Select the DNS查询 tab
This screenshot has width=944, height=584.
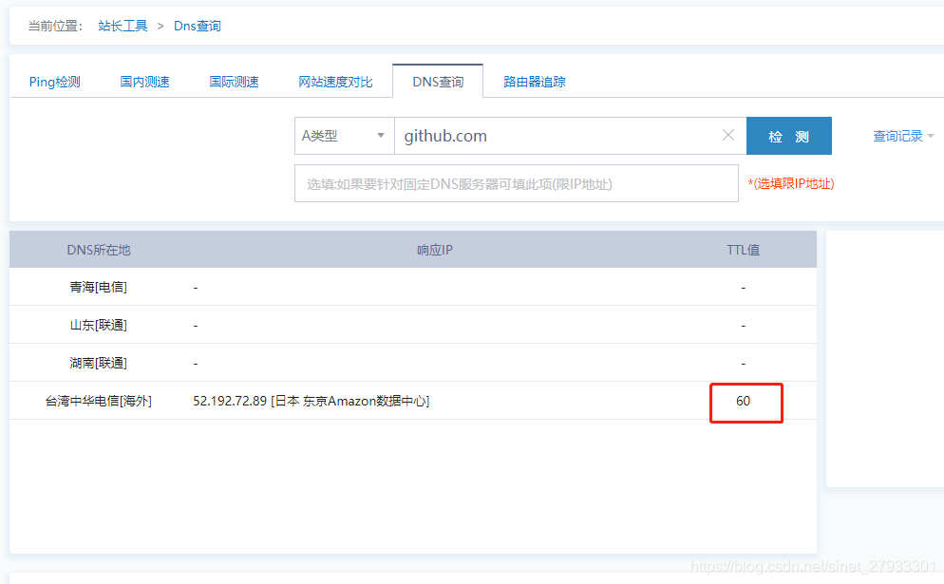[438, 82]
